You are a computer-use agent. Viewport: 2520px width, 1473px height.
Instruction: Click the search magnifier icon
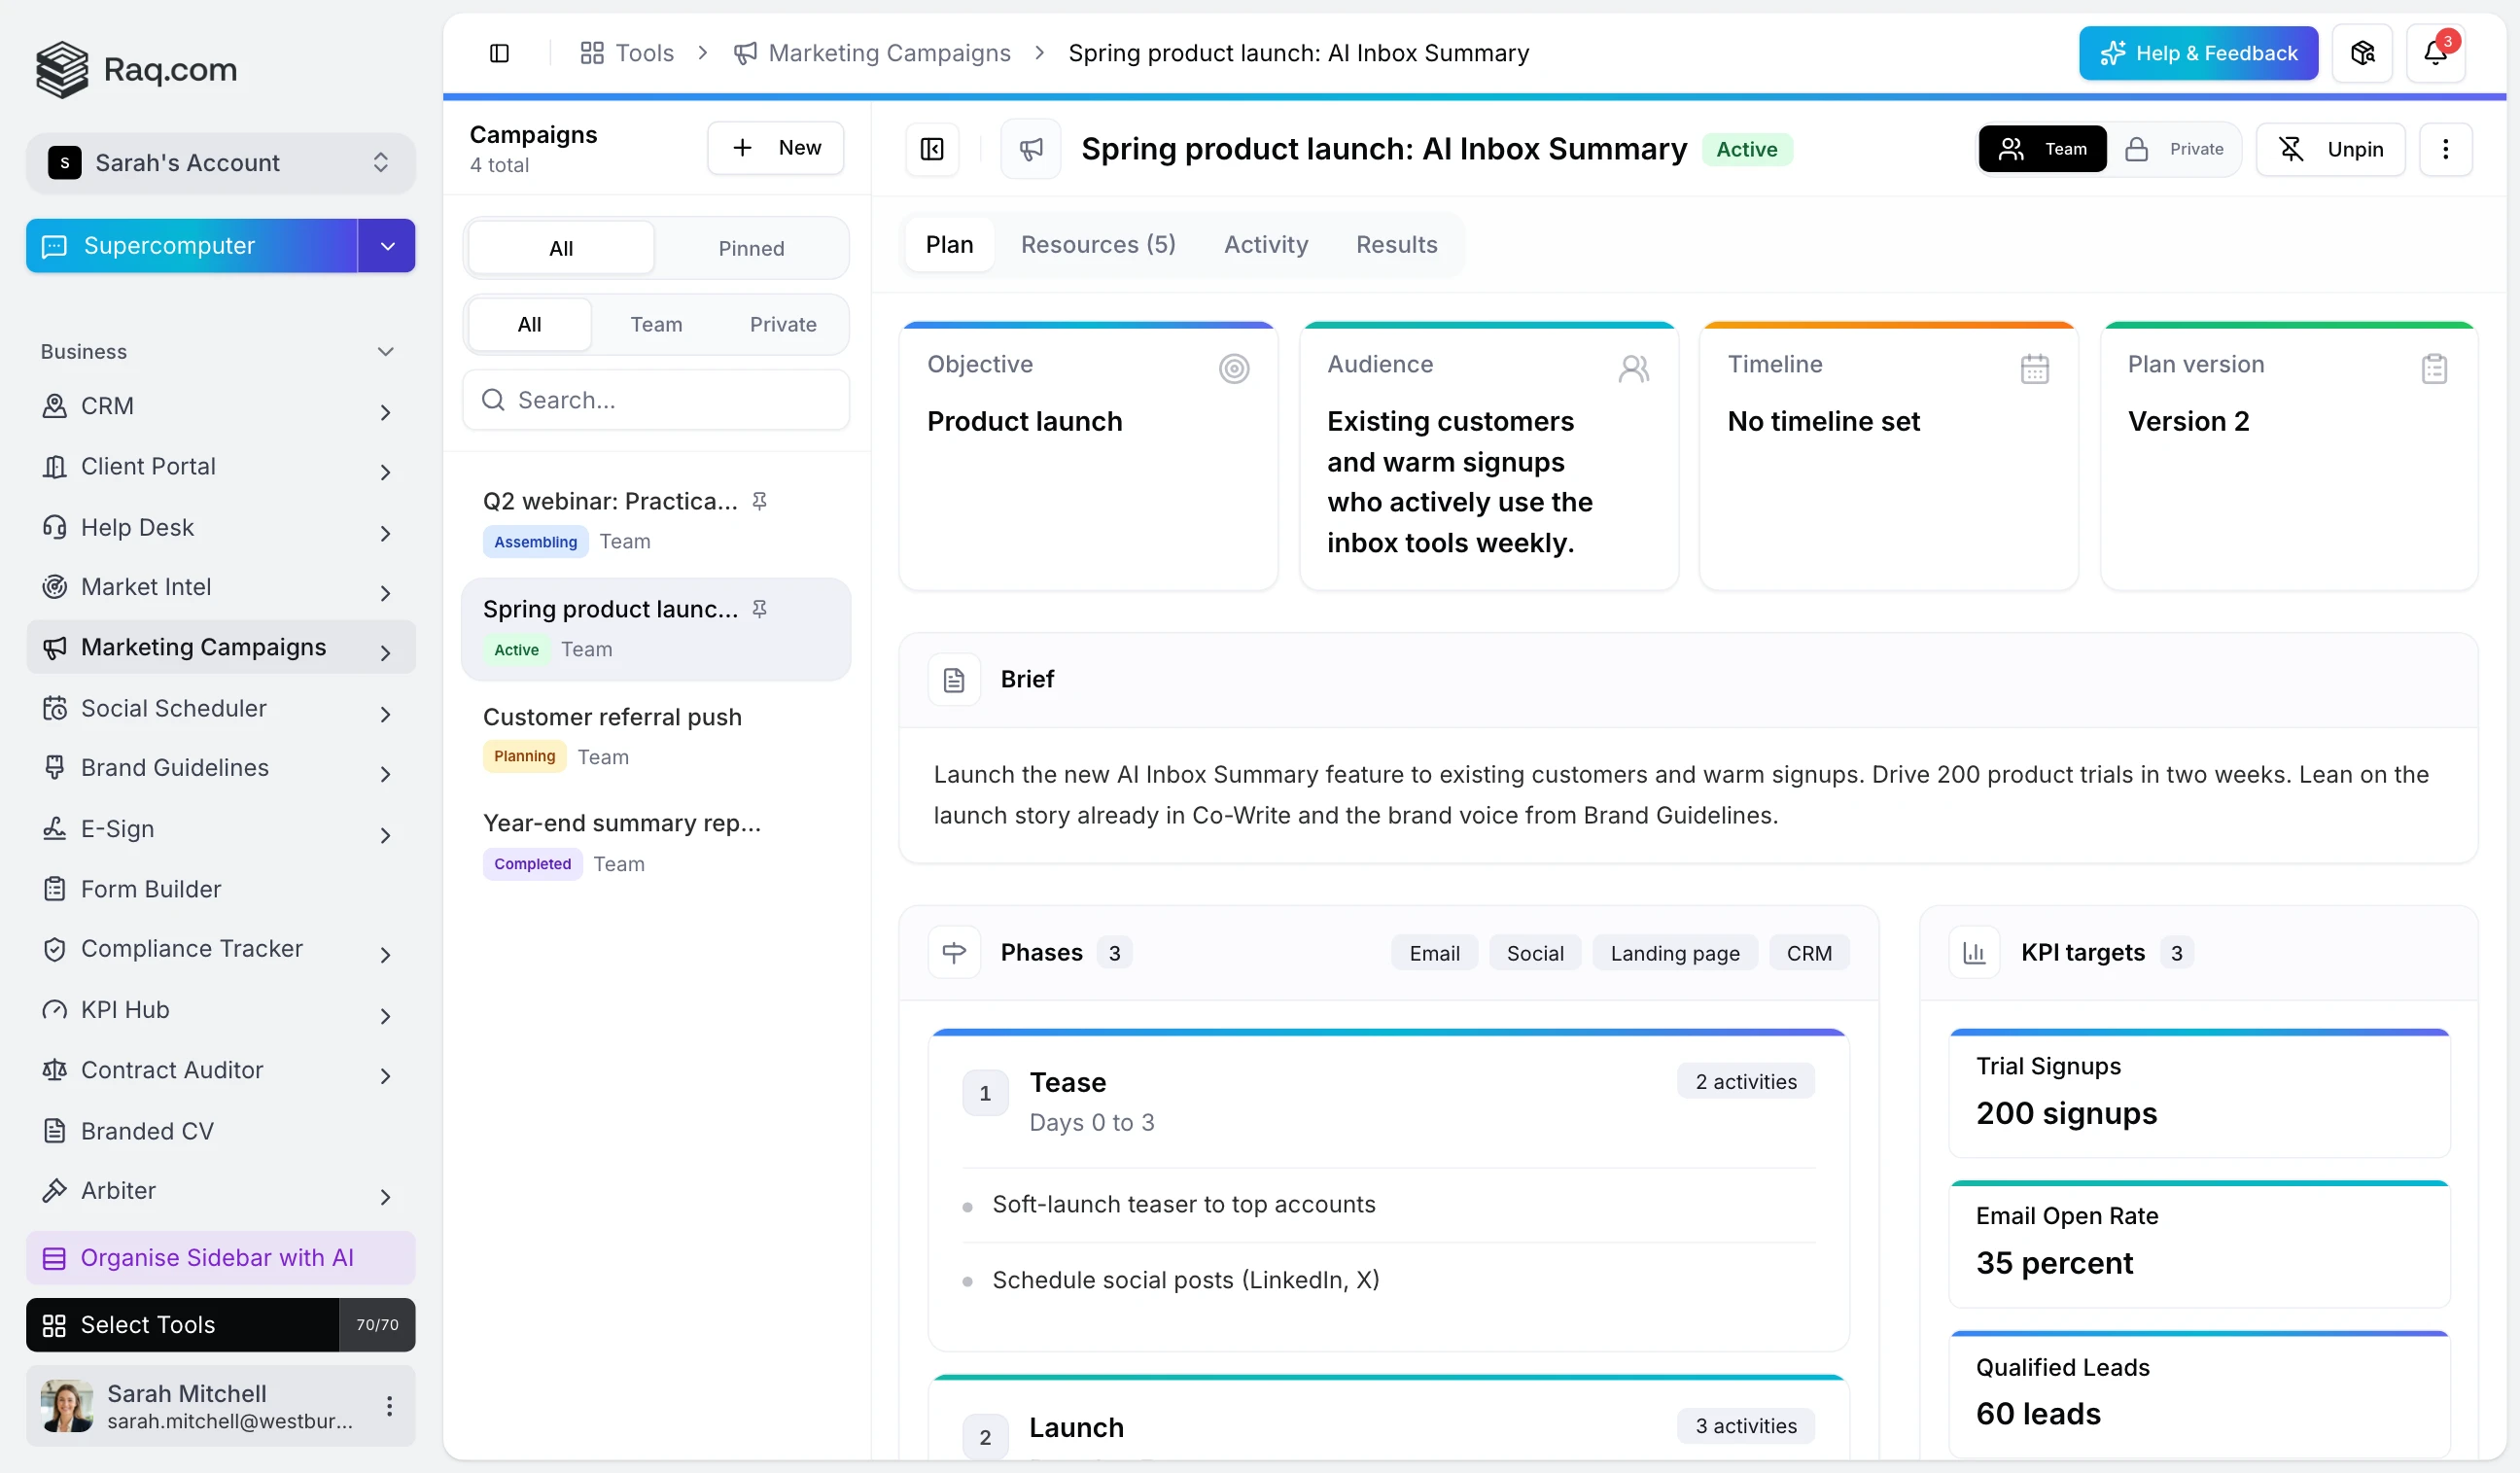493,400
